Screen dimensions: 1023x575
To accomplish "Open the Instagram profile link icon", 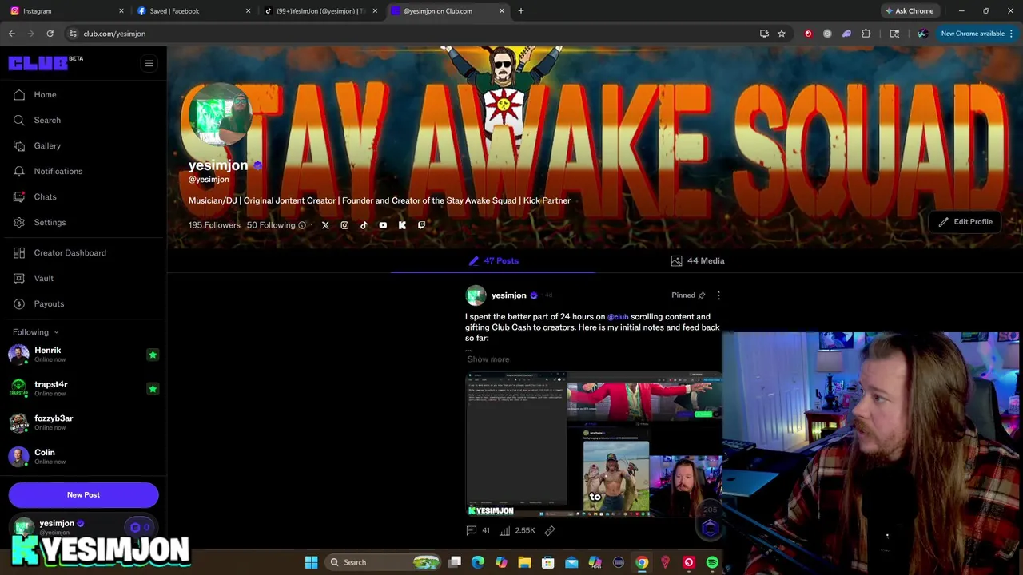I will 344,225.
